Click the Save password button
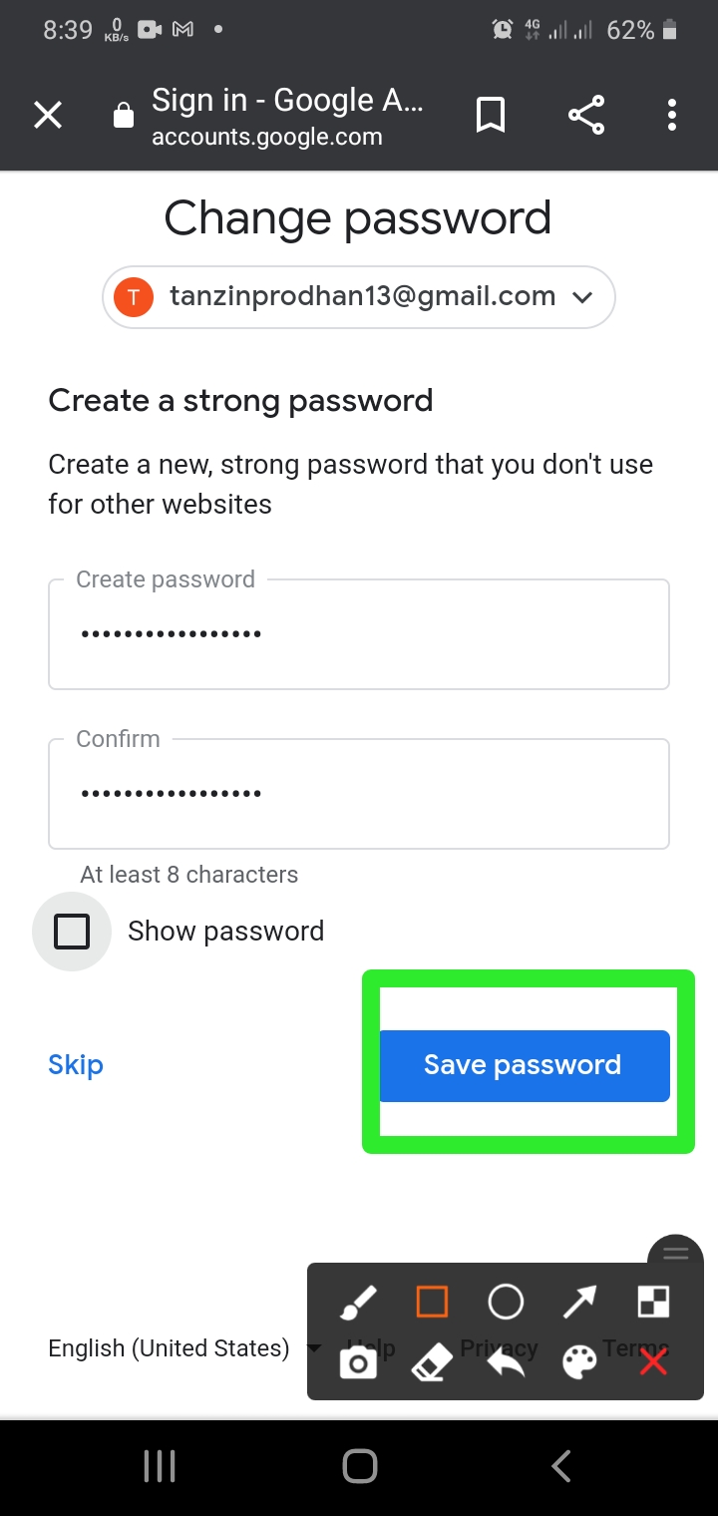This screenshot has height=1516, width=718. [524, 1065]
